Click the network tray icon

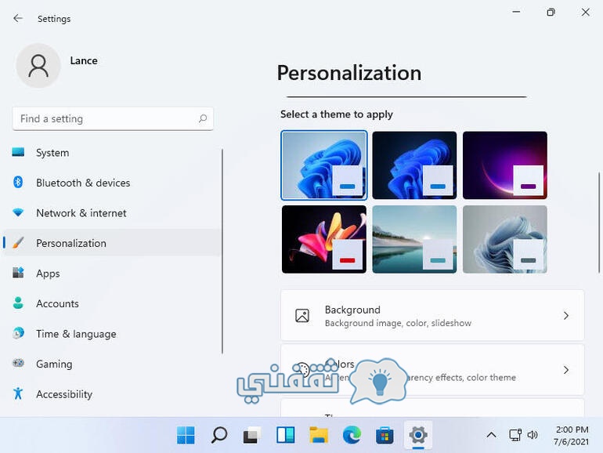coord(515,435)
